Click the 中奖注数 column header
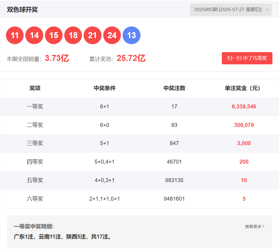 [174, 88]
